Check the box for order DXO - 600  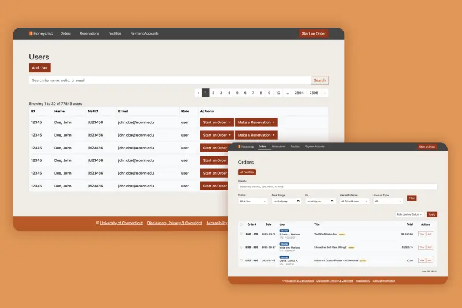tap(241, 247)
